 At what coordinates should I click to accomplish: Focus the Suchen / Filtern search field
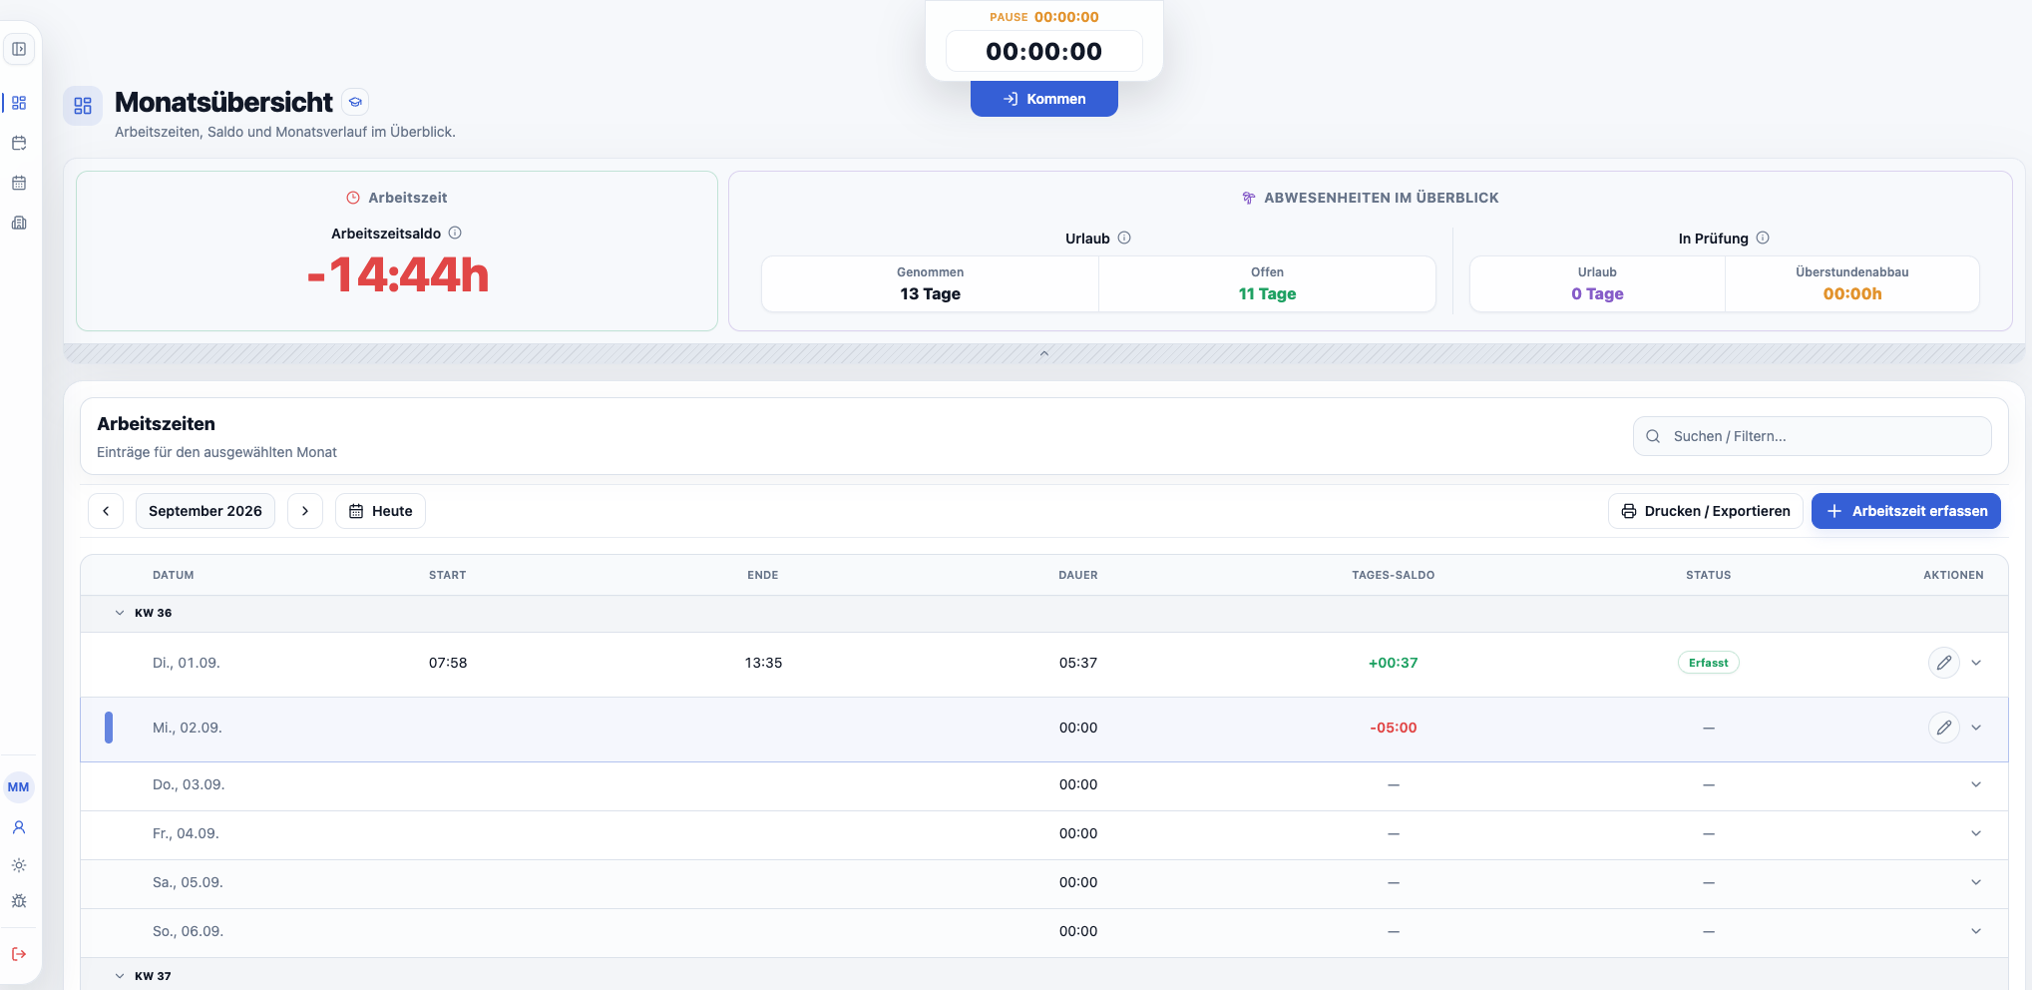tap(1812, 436)
